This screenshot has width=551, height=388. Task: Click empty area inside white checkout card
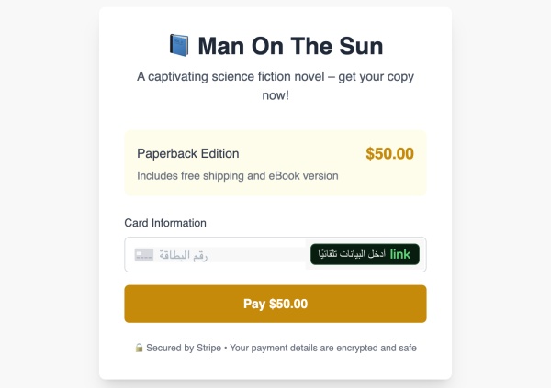(275, 117)
